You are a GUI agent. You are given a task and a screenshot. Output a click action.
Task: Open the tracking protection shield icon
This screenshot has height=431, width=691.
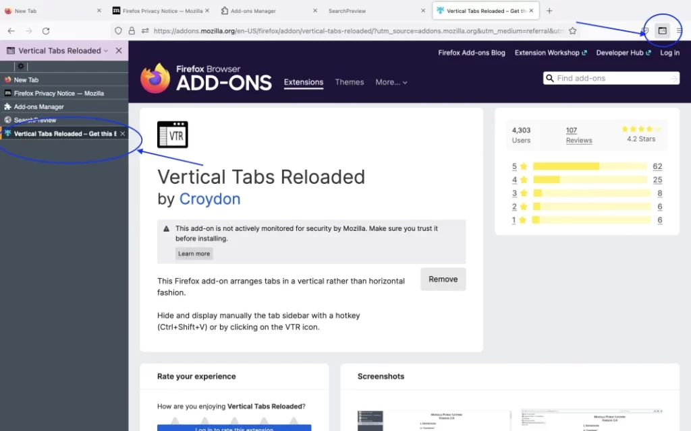point(118,31)
